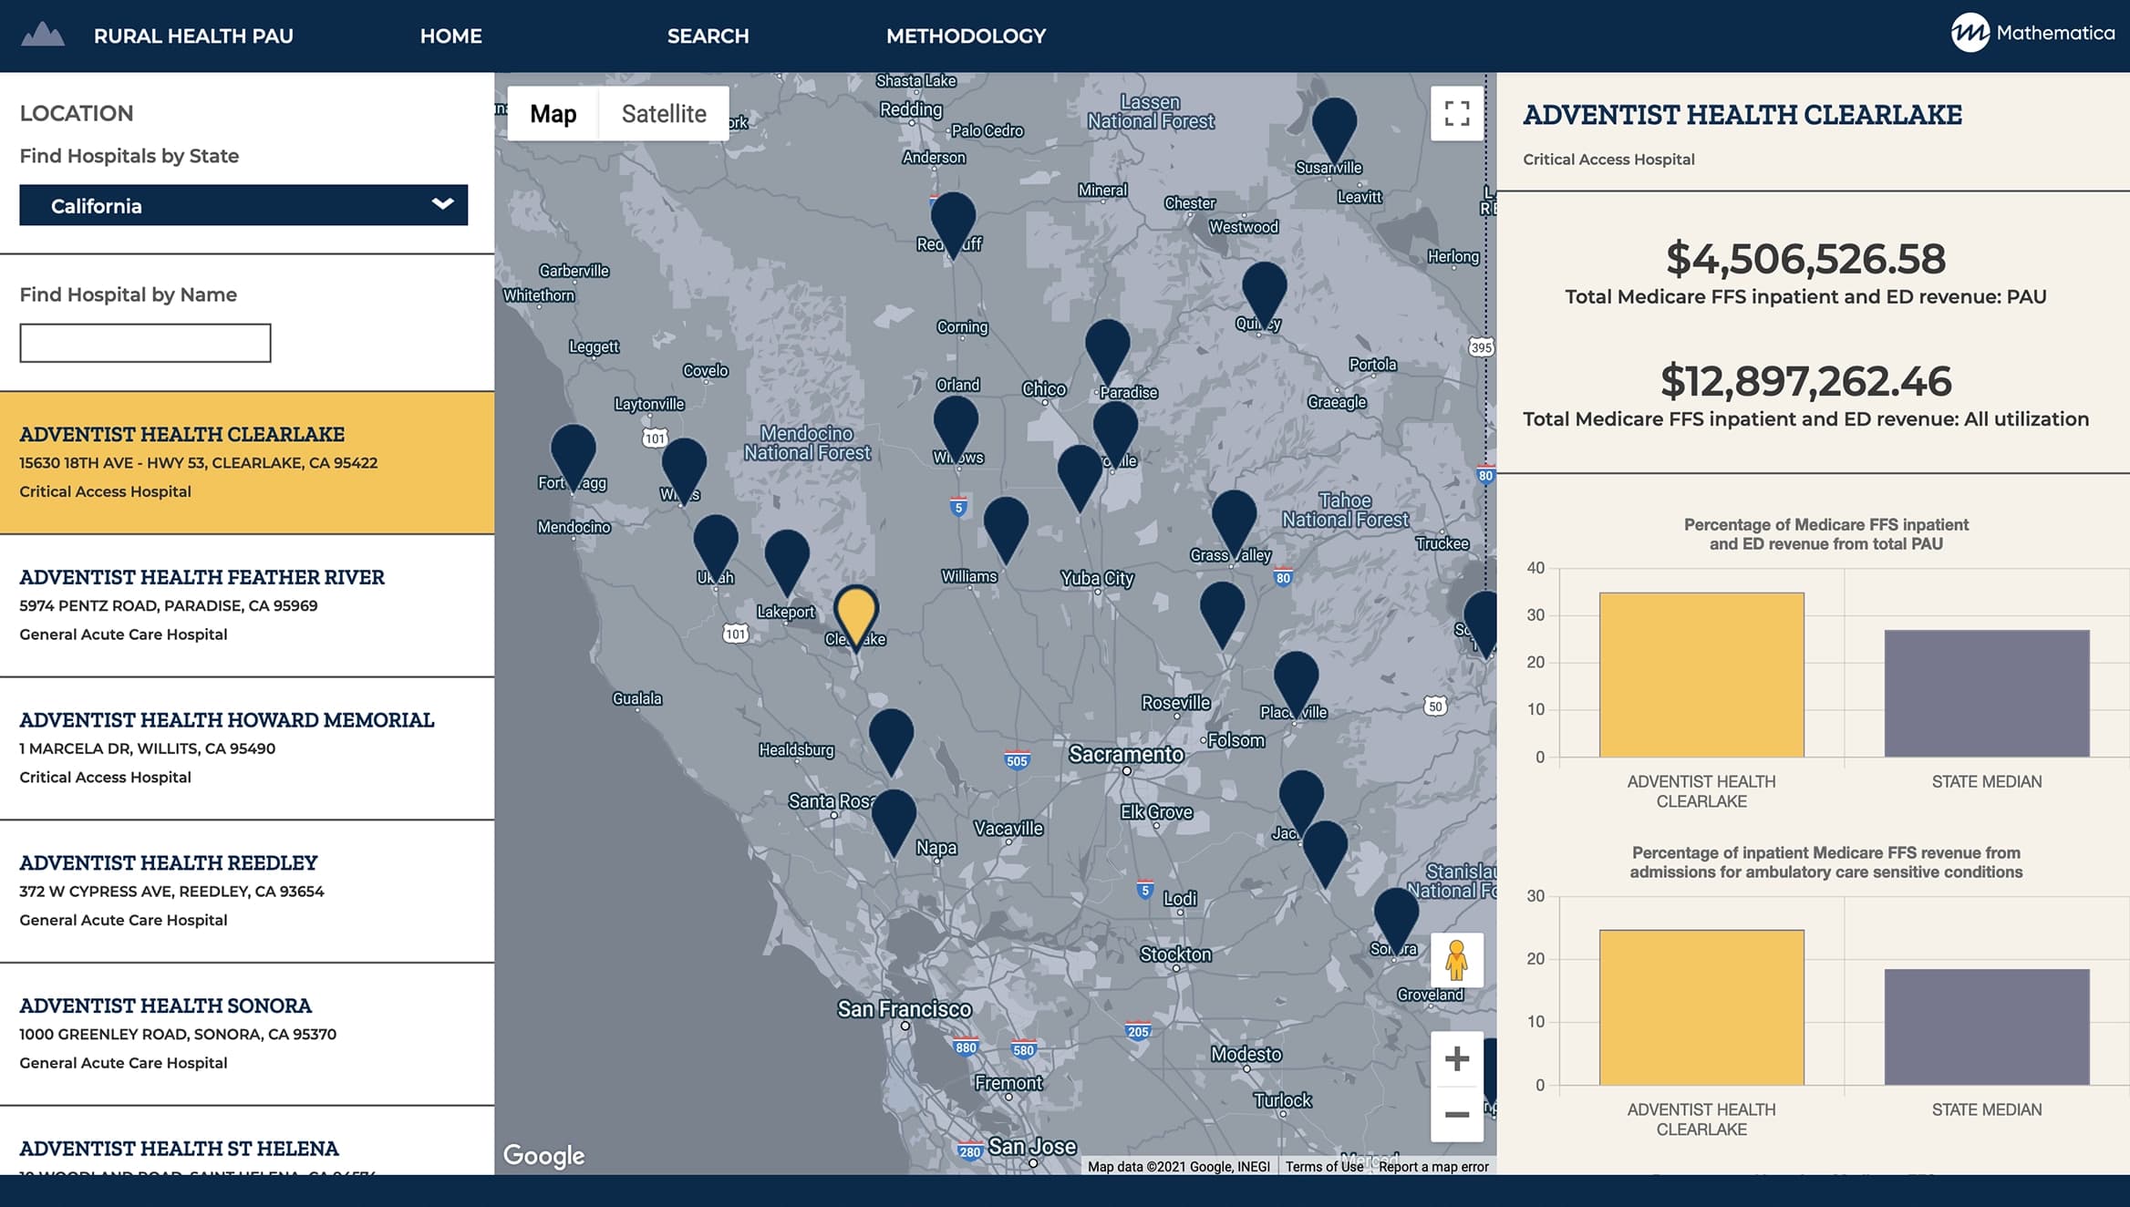Click the $12,897,262.46 all utilization figure

click(1805, 381)
